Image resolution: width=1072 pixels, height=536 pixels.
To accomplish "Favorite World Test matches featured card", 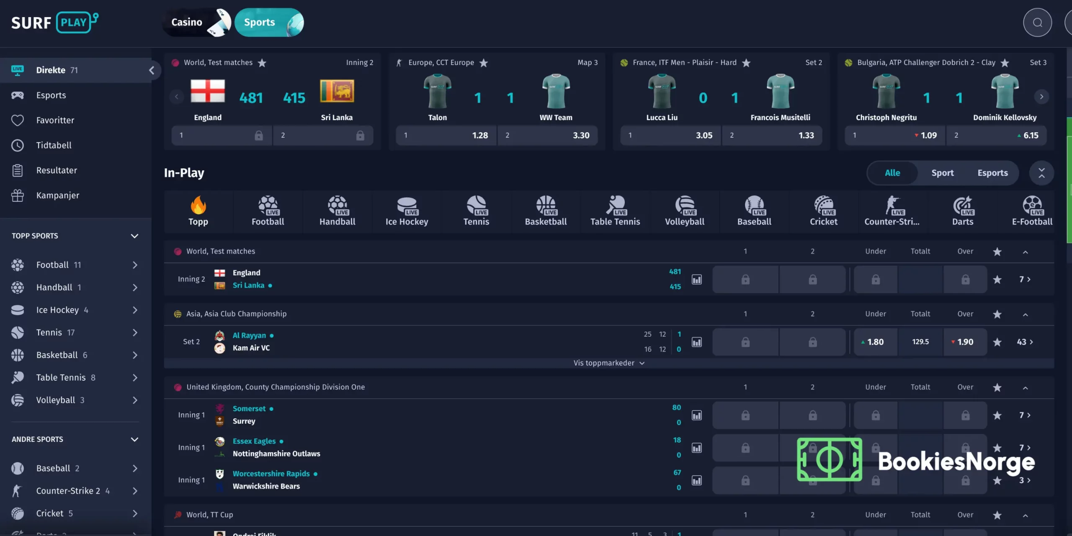I will tap(262, 63).
